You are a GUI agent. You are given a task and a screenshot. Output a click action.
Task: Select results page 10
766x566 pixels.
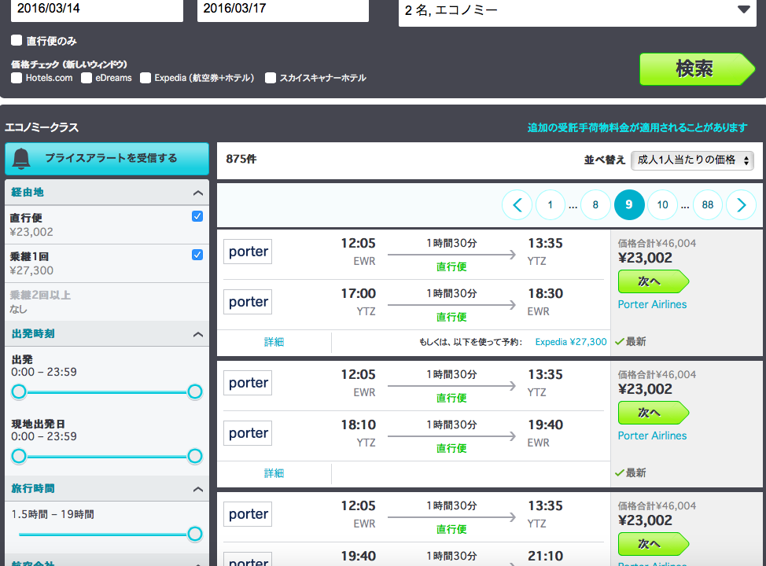[x=662, y=204]
